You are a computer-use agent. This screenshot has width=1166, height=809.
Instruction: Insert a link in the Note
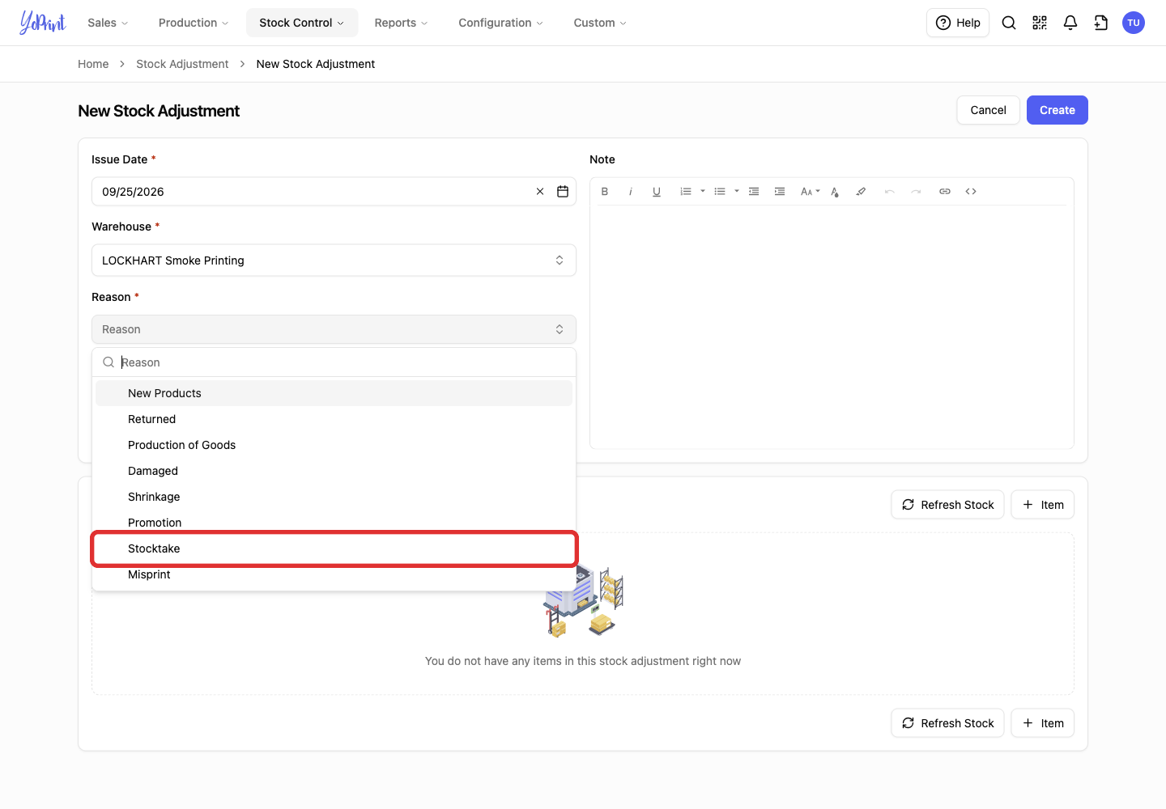[x=945, y=192]
